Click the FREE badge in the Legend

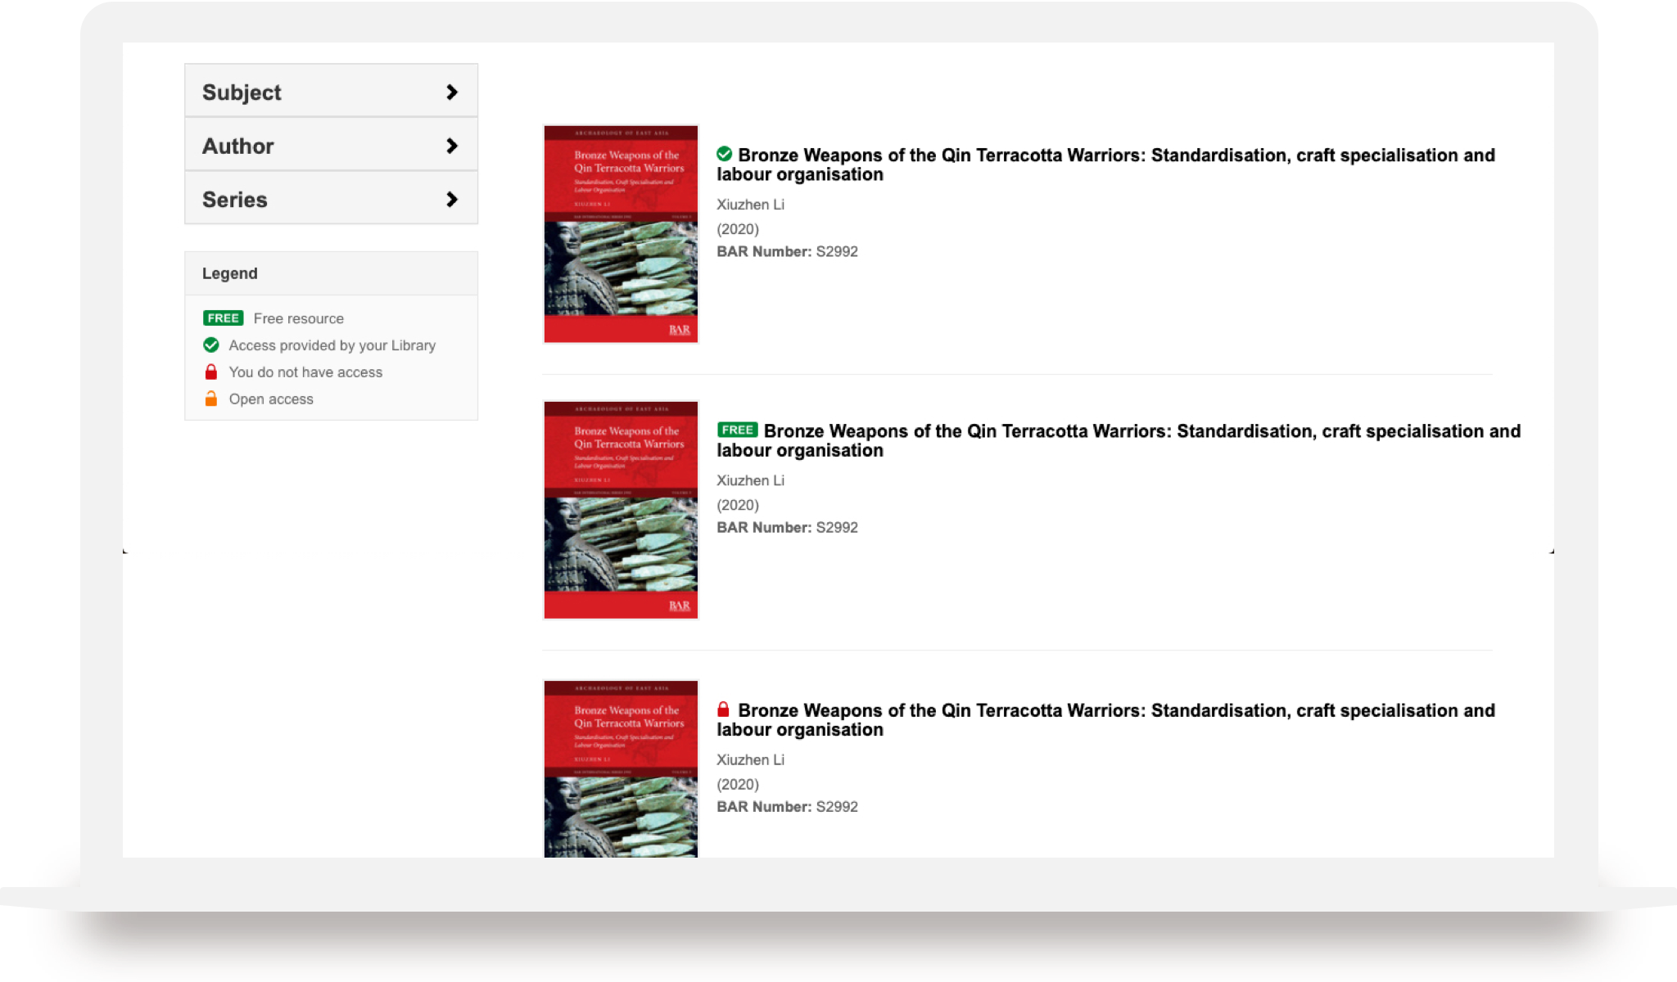pyautogui.click(x=223, y=318)
